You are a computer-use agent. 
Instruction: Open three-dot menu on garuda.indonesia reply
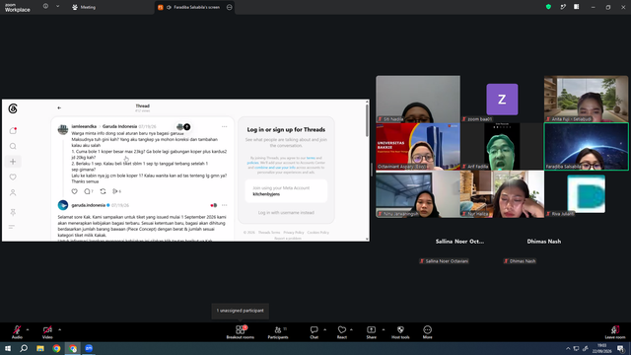(x=224, y=205)
